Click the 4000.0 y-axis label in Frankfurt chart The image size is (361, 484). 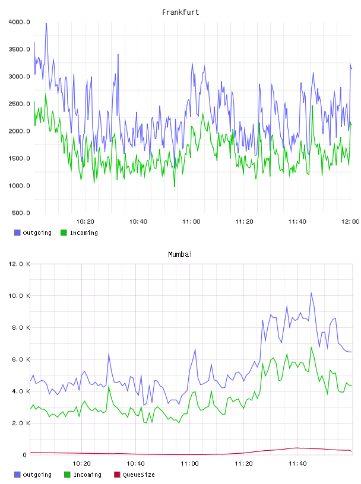click(19, 22)
